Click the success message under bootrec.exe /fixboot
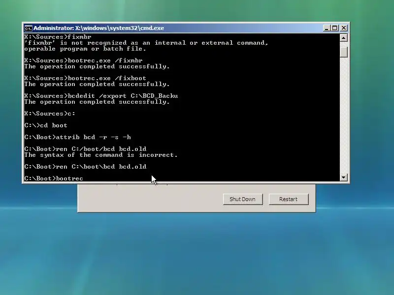 point(97,84)
